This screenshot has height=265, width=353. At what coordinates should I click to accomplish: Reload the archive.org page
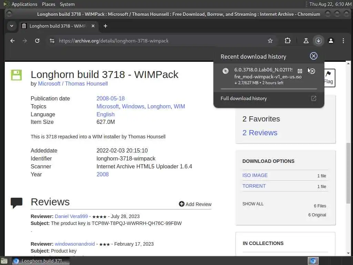click(37, 41)
